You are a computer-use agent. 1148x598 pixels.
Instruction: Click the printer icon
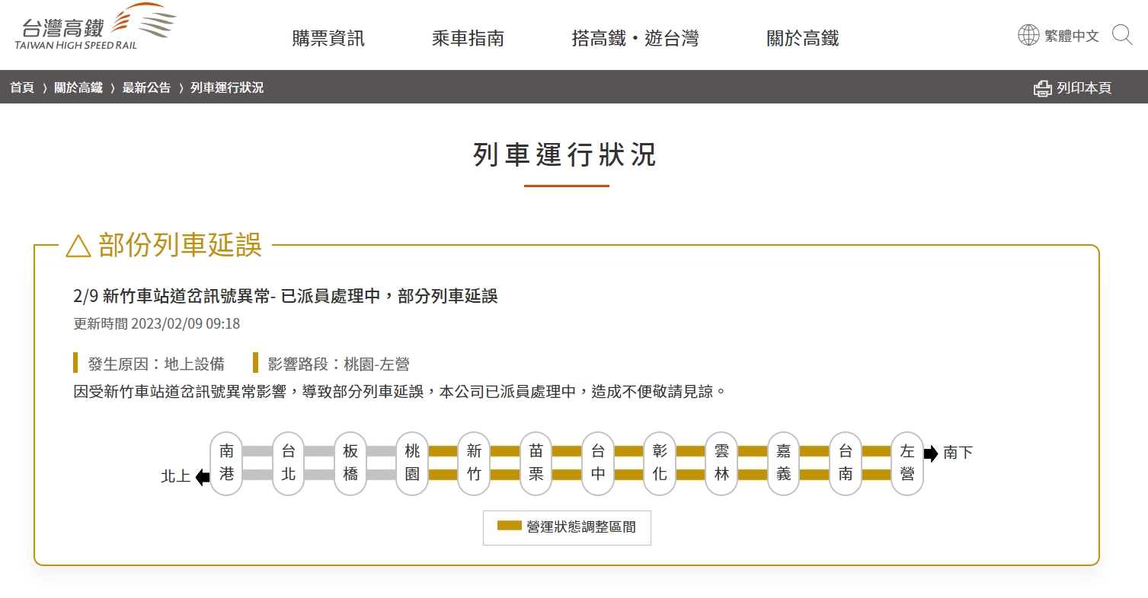click(1042, 88)
